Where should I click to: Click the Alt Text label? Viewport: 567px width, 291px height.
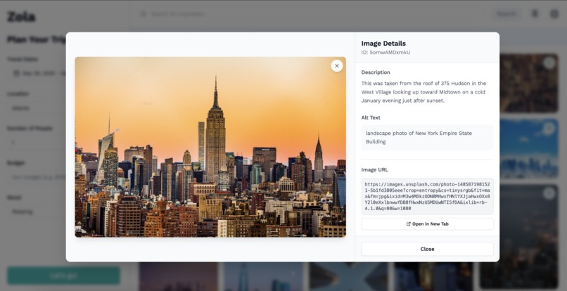pos(371,117)
